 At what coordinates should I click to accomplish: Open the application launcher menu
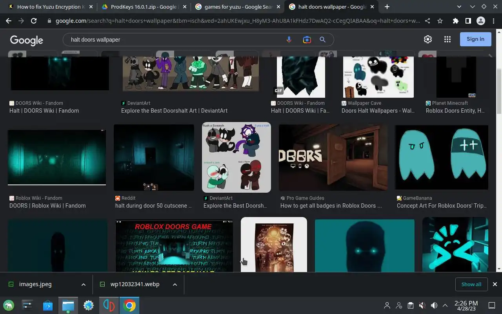[x=9, y=305]
